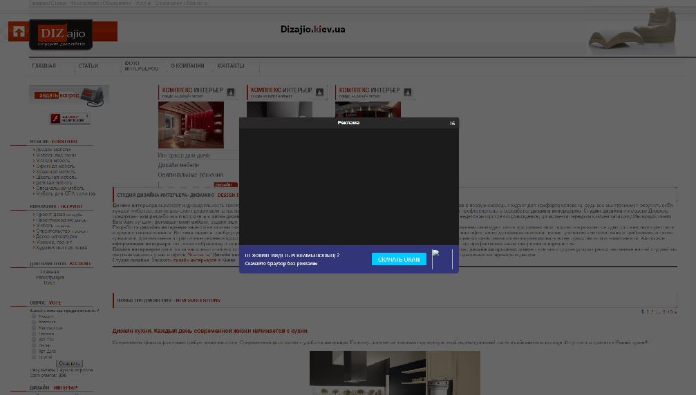Select the Минимализм poll option
This screenshot has height=395, width=696.
34,327
